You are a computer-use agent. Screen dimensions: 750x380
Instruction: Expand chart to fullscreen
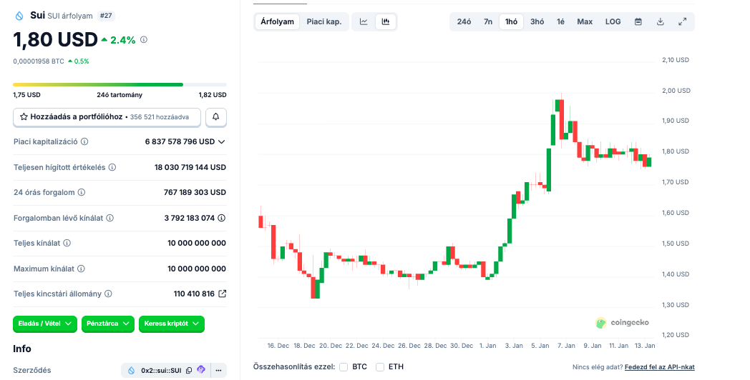click(683, 21)
